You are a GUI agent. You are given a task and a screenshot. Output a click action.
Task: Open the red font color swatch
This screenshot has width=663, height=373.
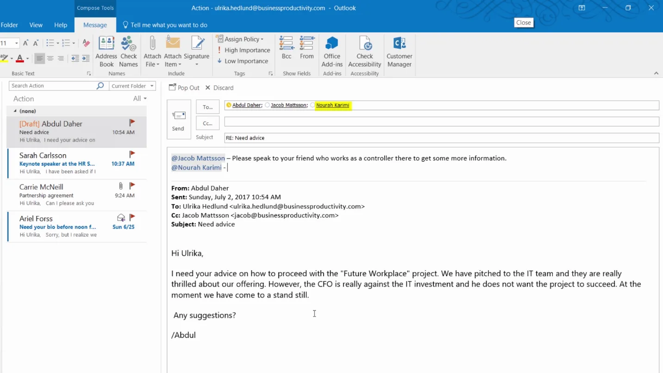tap(20, 58)
